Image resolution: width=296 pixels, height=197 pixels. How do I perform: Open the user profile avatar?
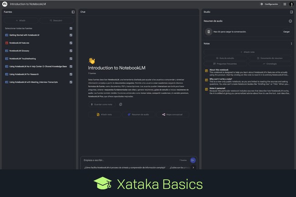[x=291, y=4]
